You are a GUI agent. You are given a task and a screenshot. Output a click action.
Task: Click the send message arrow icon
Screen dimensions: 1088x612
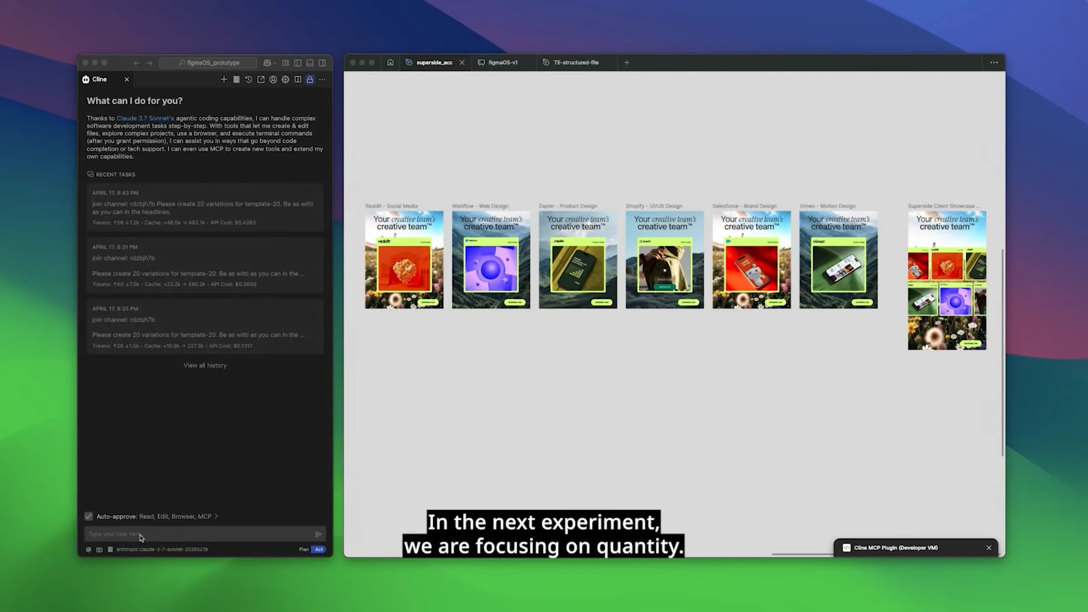point(318,534)
